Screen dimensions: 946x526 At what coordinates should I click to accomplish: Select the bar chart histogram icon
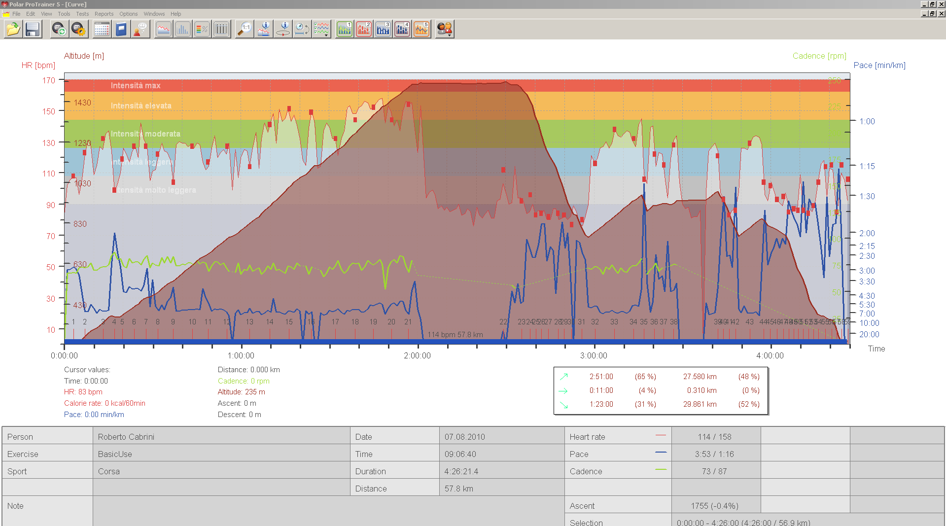click(x=182, y=30)
